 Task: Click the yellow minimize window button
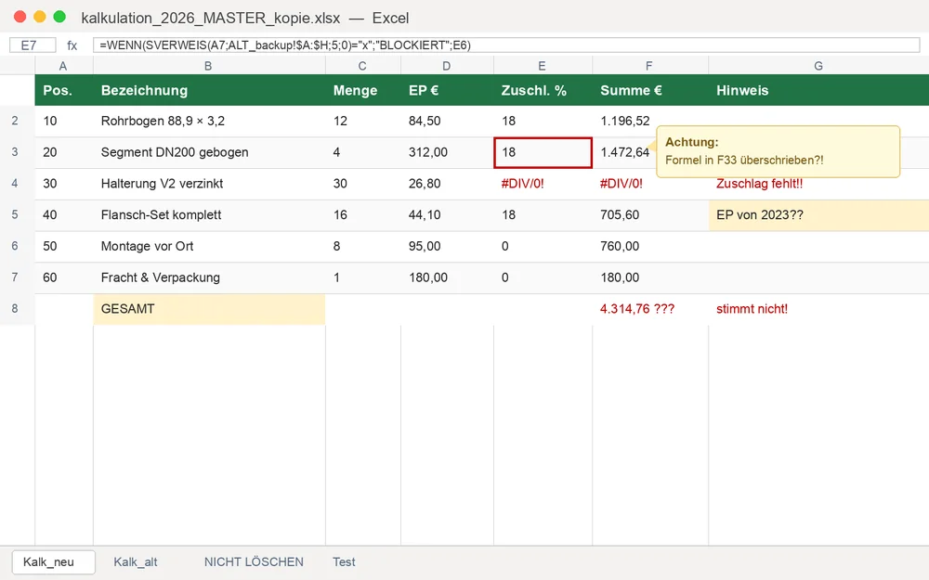click(x=40, y=17)
